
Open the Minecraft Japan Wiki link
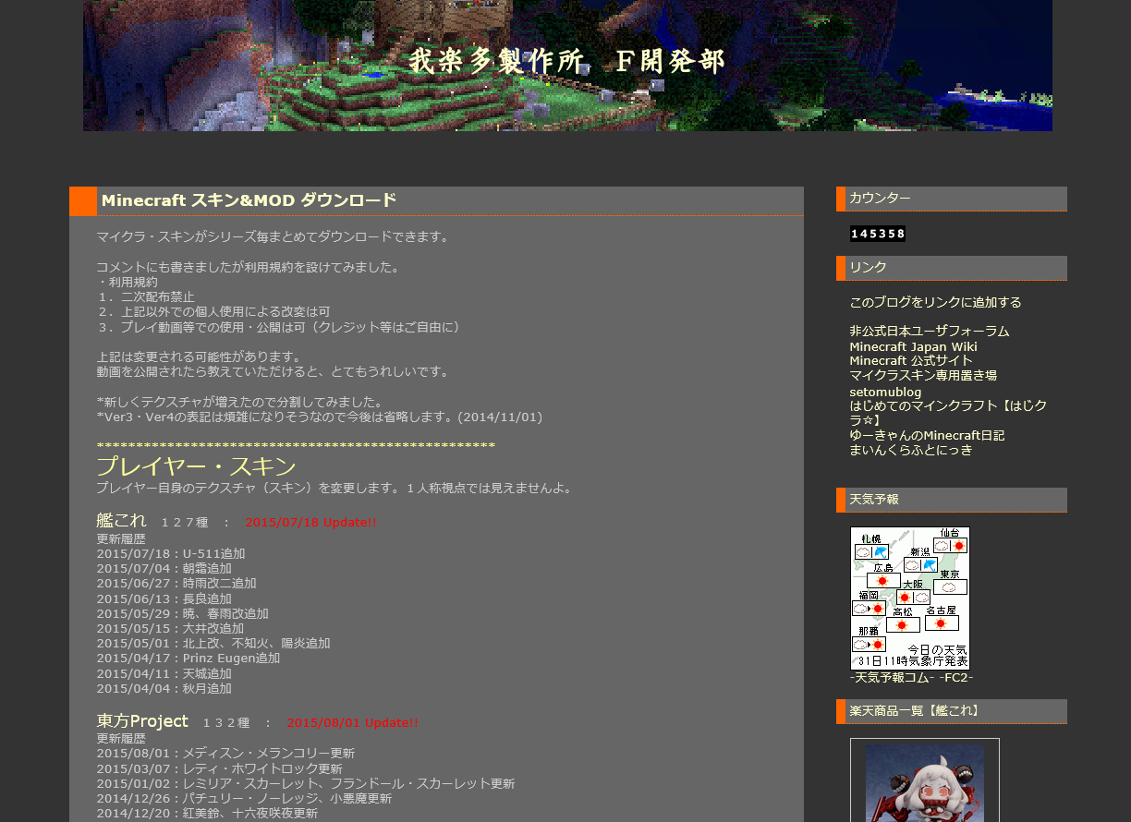tap(913, 346)
